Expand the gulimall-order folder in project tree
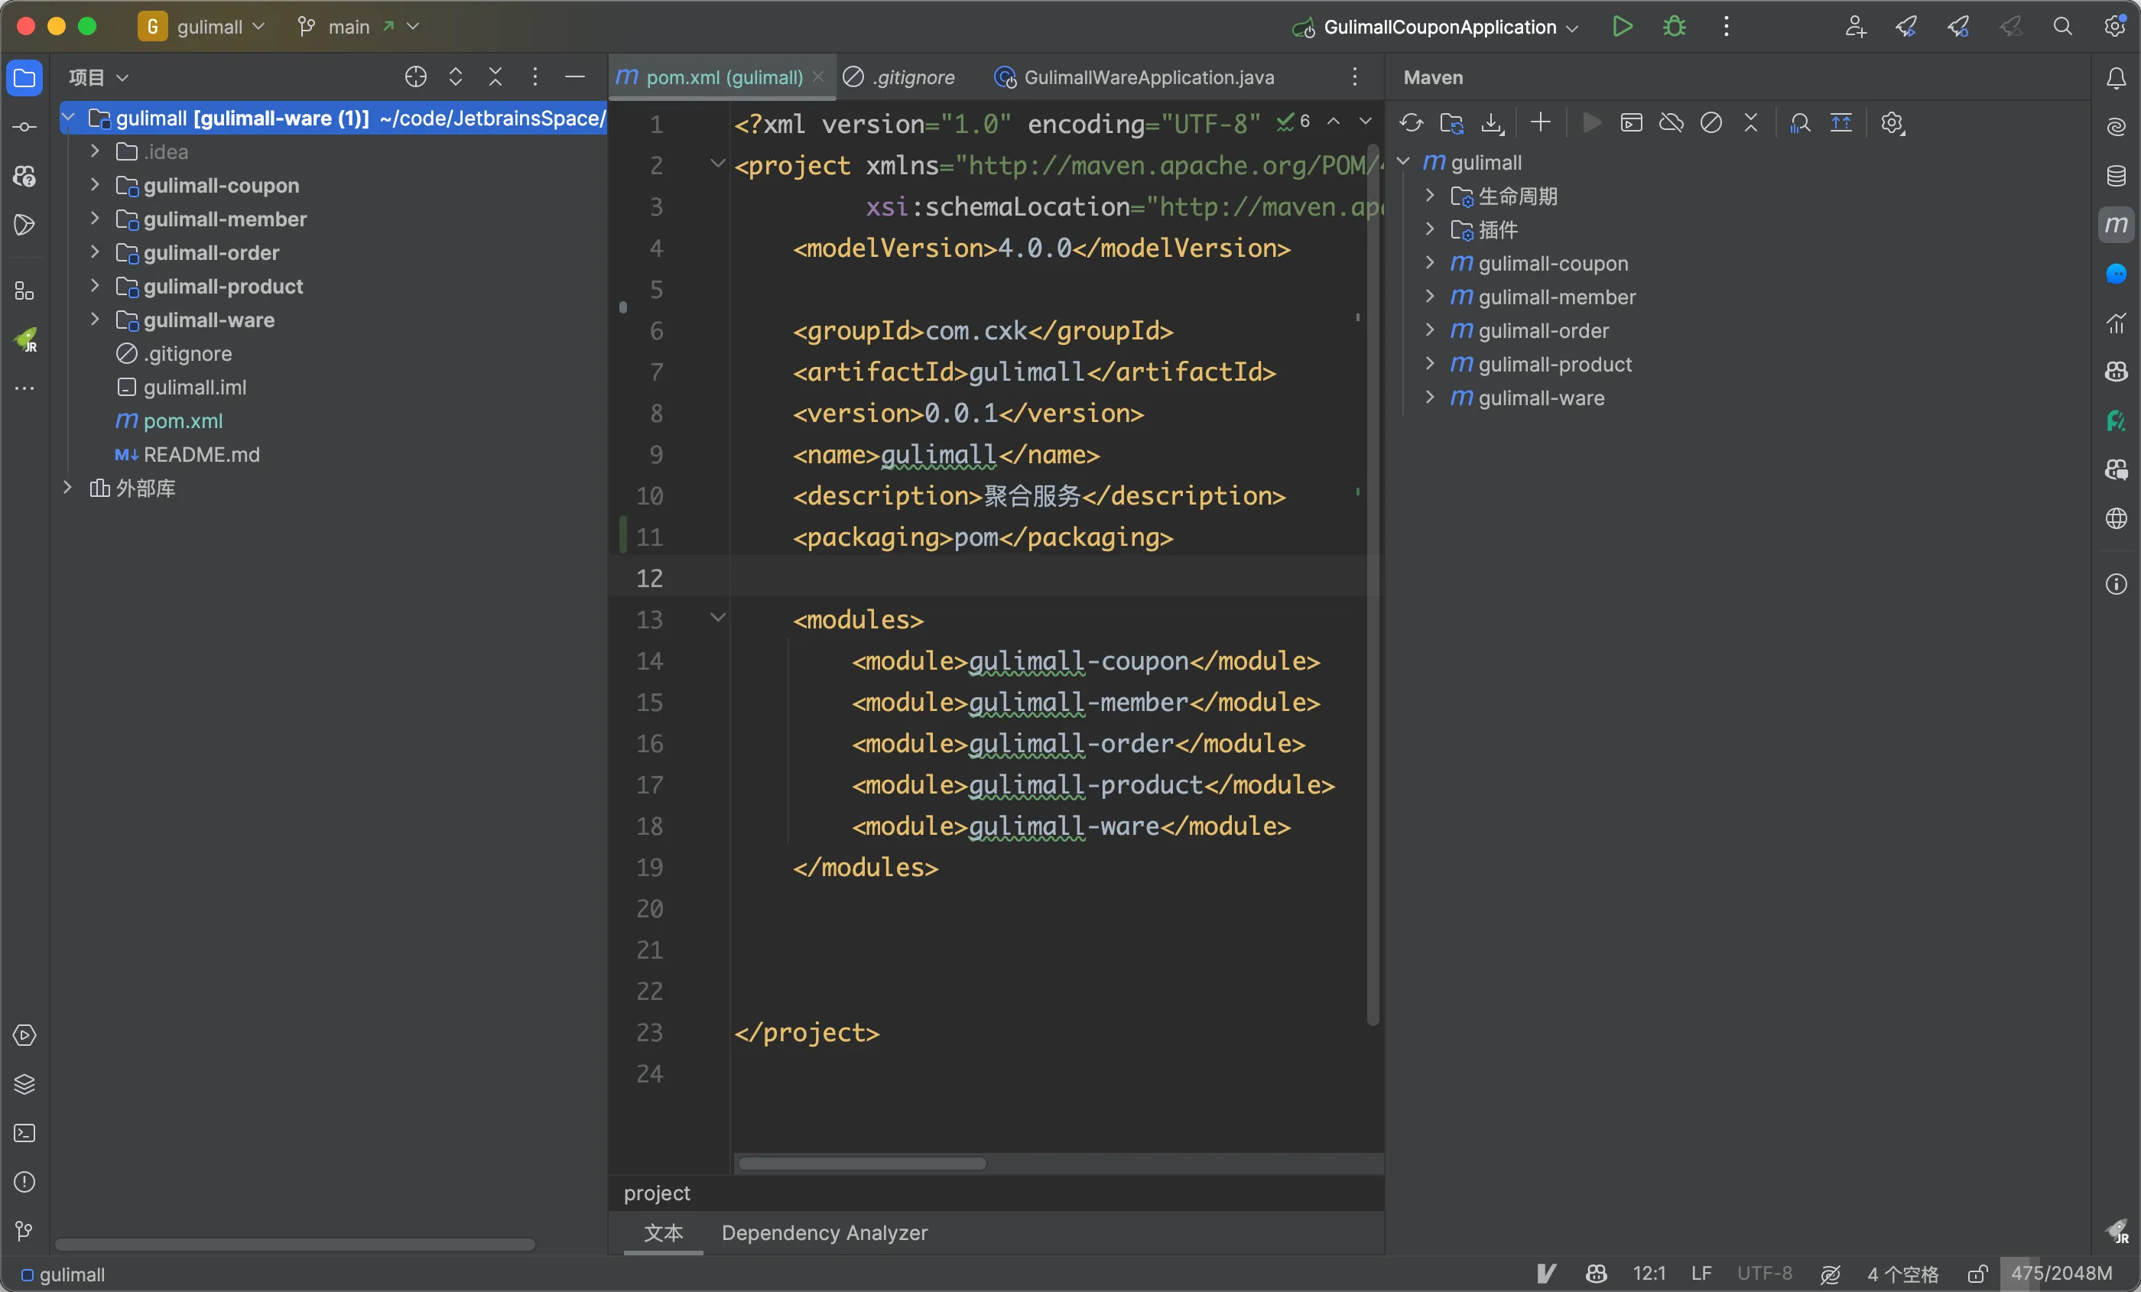Image resolution: width=2141 pixels, height=1292 pixels. click(x=95, y=253)
